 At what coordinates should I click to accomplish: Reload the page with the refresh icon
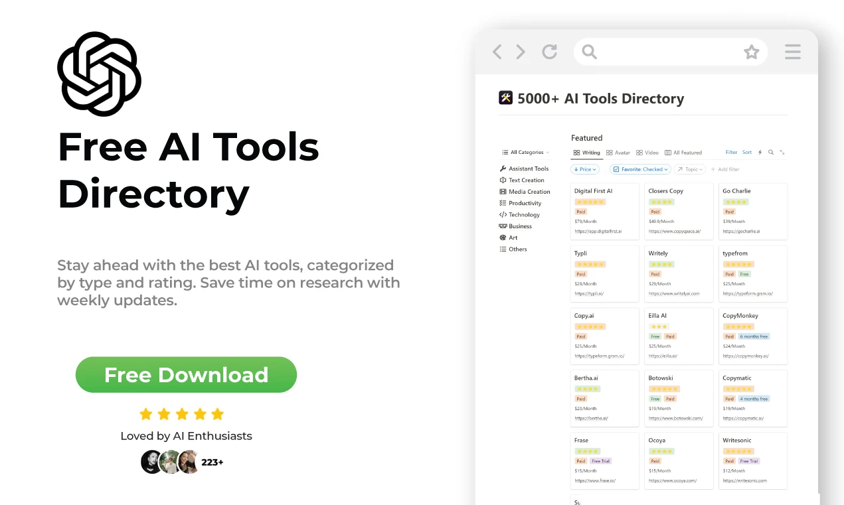point(549,52)
